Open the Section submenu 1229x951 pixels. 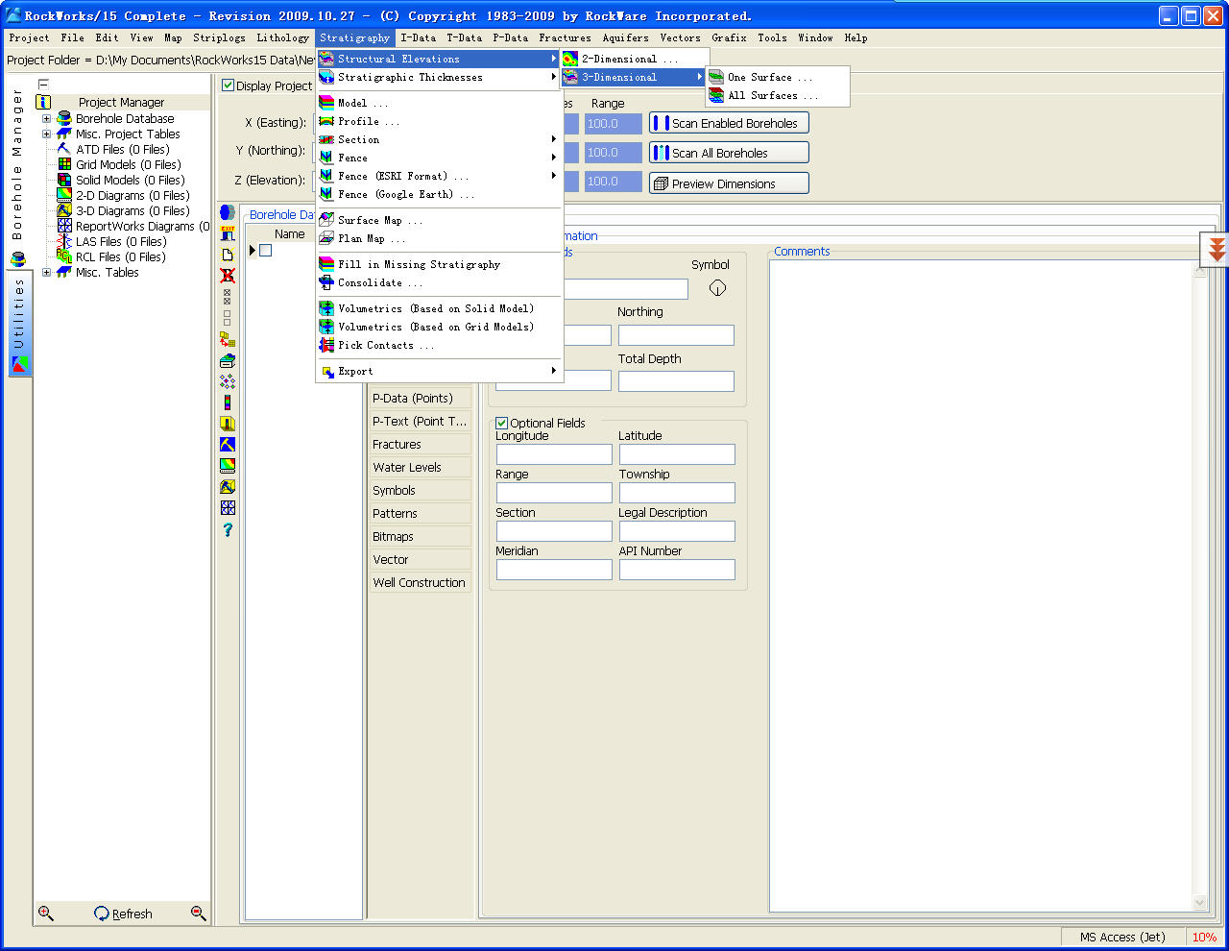[439, 139]
